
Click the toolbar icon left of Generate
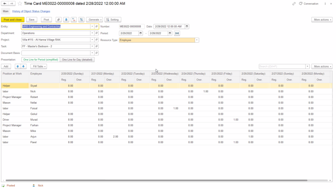pos(81,20)
